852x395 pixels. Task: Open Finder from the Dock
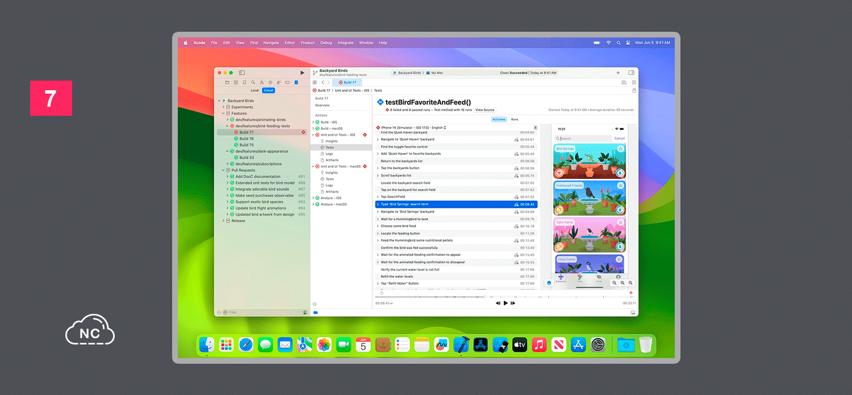point(207,344)
